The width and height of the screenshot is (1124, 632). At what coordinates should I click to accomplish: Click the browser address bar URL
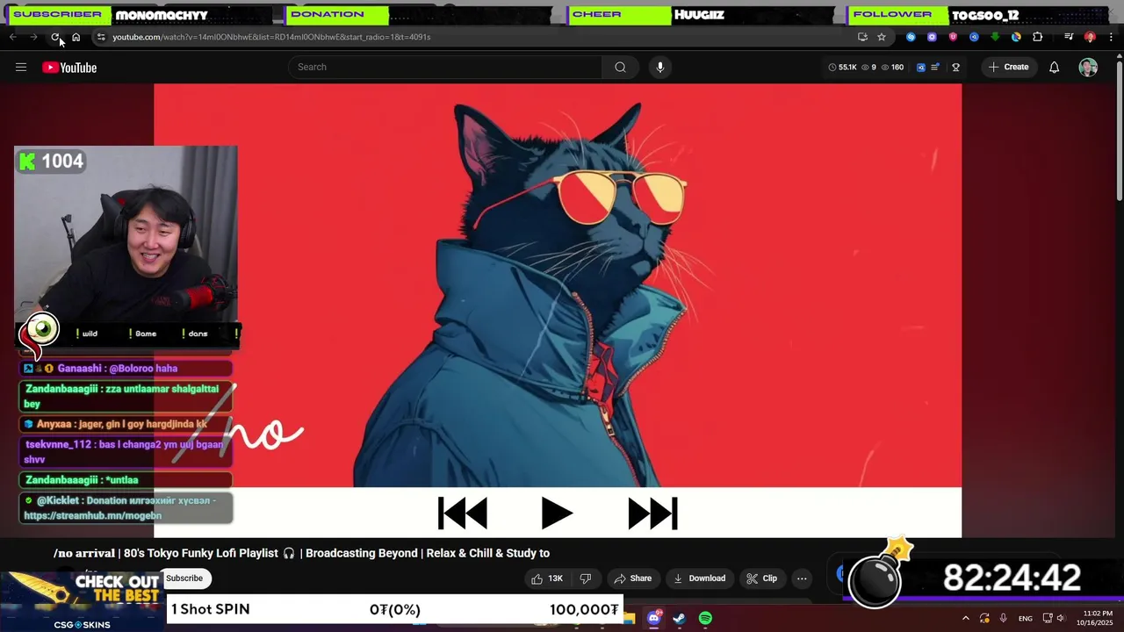pyautogui.click(x=271, y=37)
